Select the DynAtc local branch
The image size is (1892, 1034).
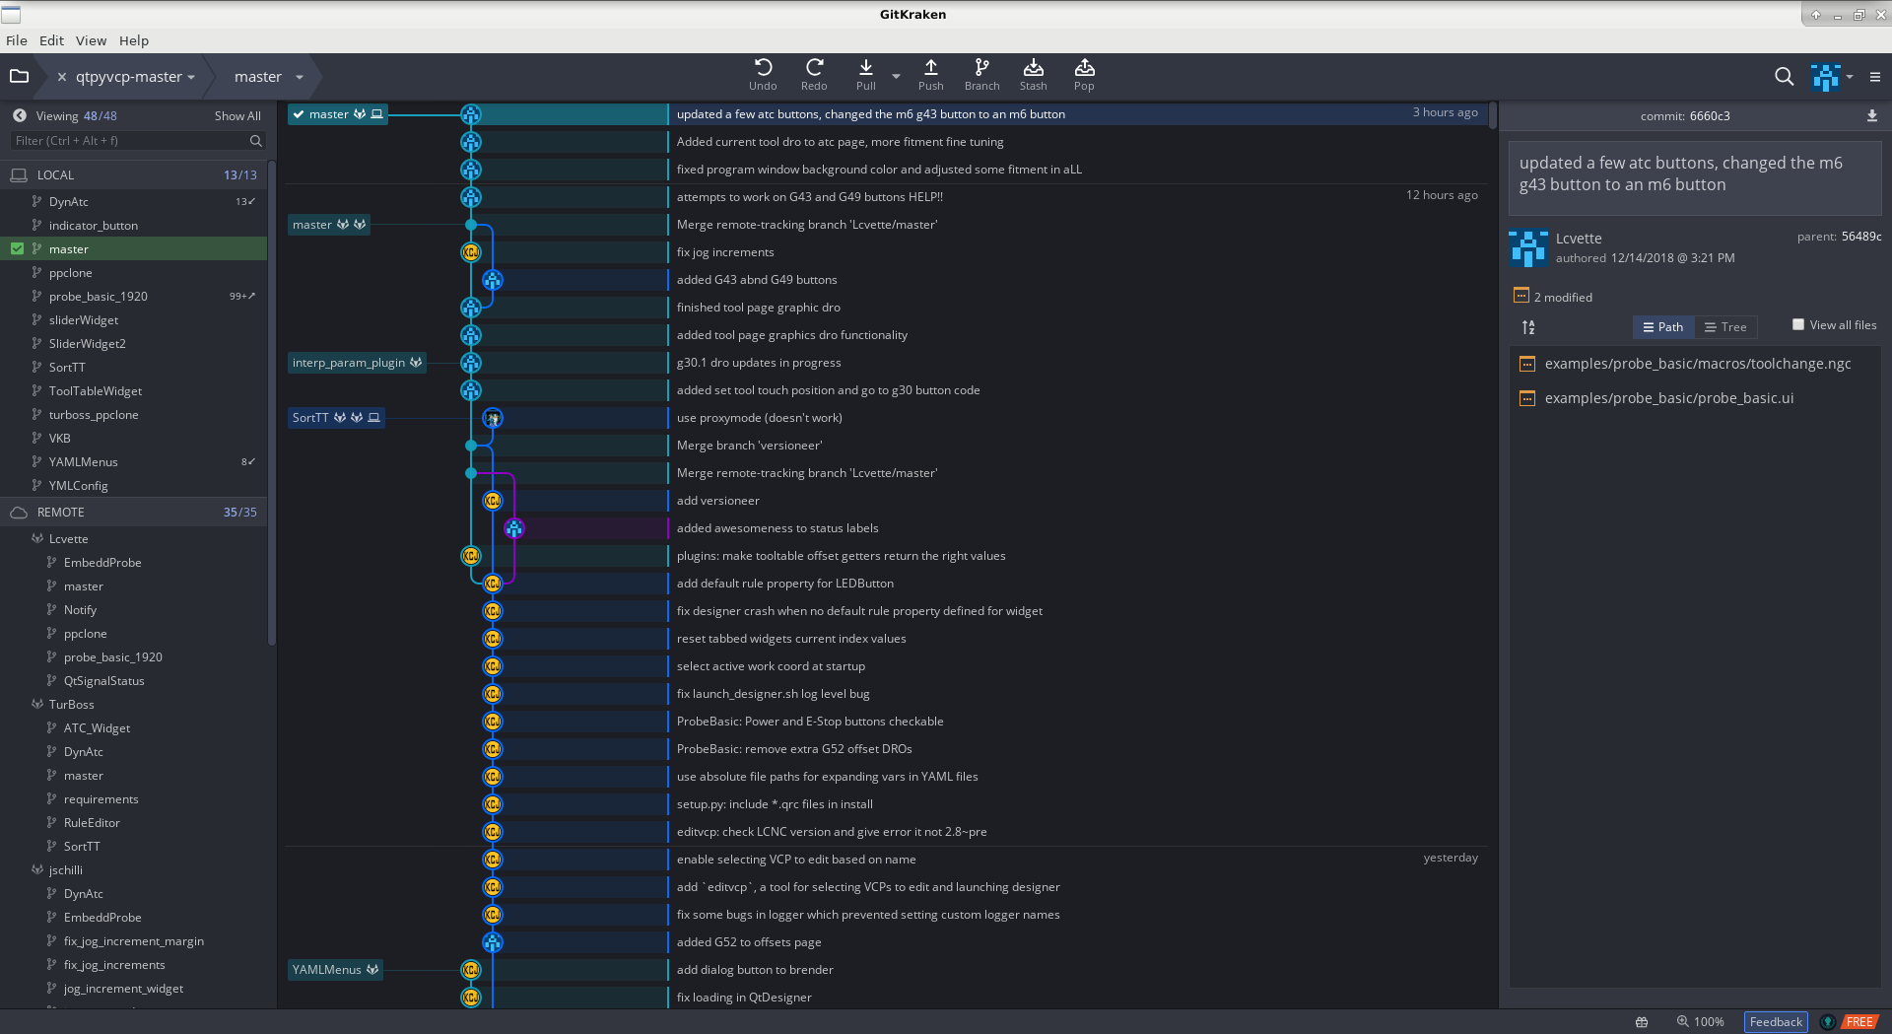(133, 201)
